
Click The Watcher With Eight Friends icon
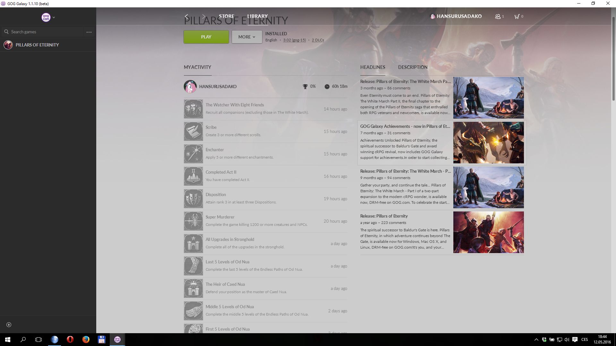pyautogui.click(x=193, y=109)
